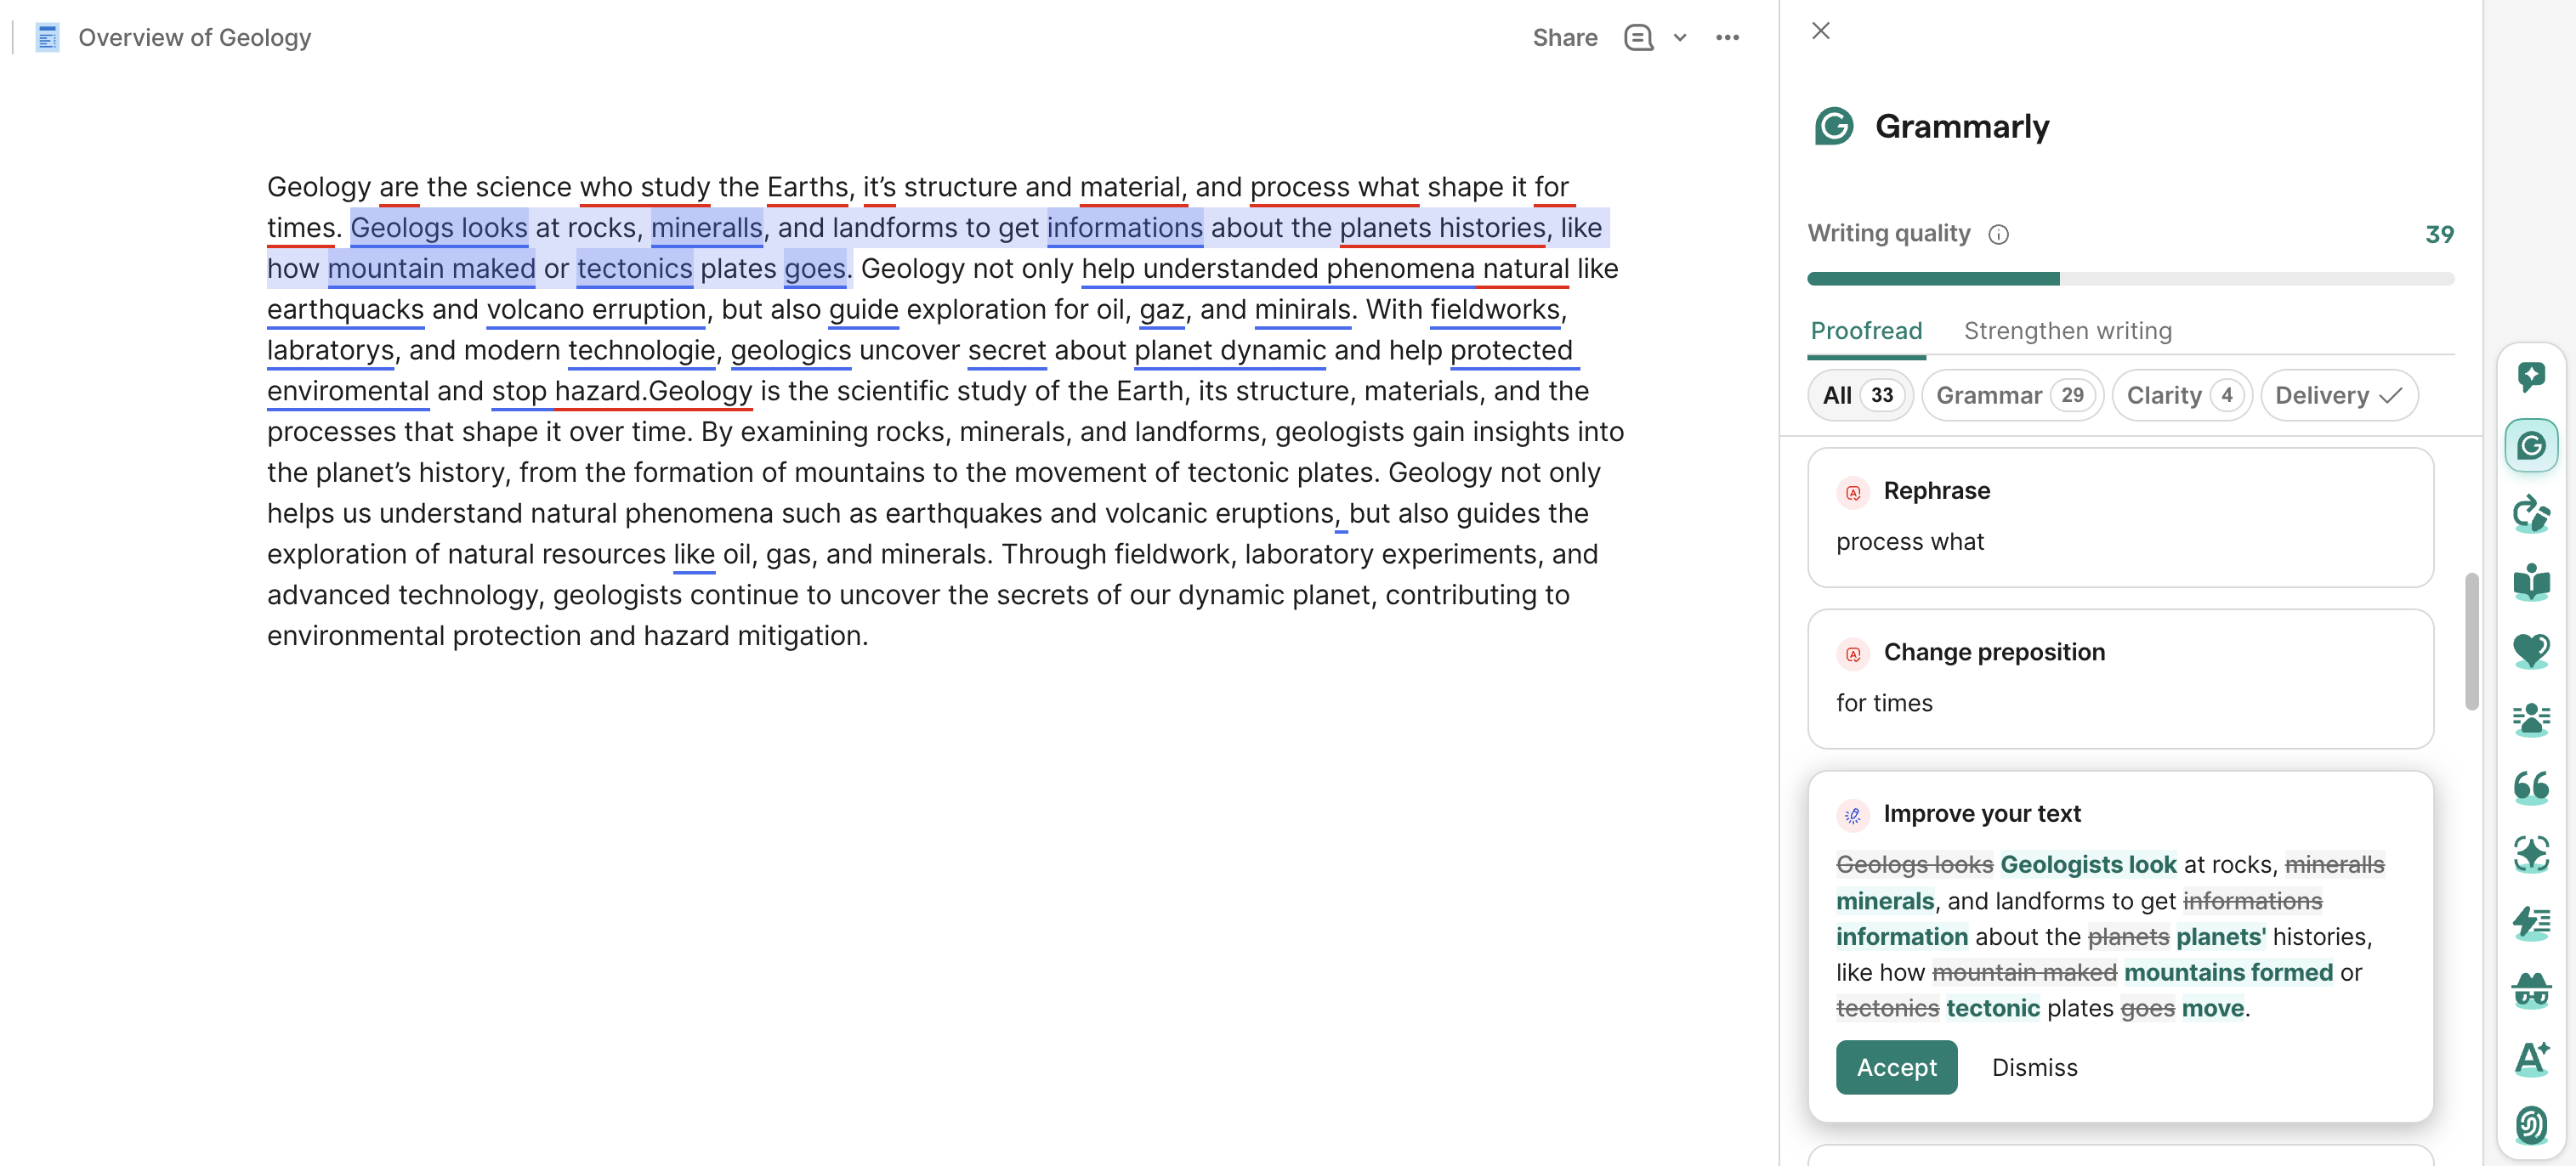Viewport: 2576px width, 1166px height.
Task: Open the Rephrase 'process what' suggestion card
Action: coord(2120,517)
